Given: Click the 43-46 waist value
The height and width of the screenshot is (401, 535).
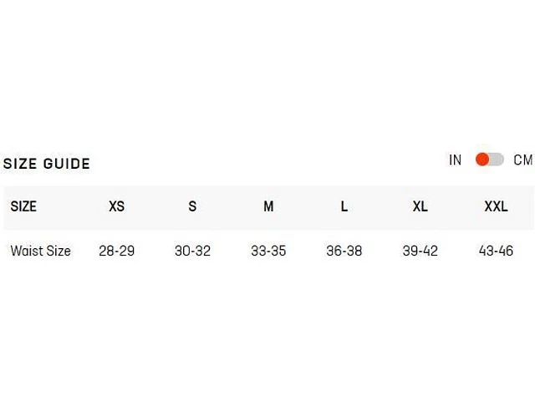Looking at the screenshot, I should 496,251.
